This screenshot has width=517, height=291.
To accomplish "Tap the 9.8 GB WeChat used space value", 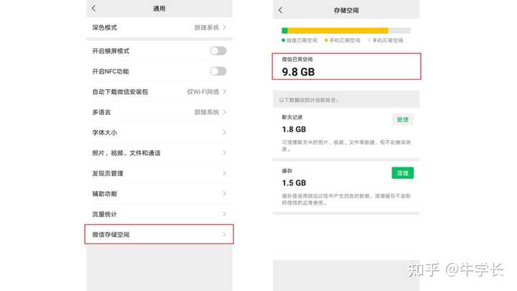I will click(299, 72).
